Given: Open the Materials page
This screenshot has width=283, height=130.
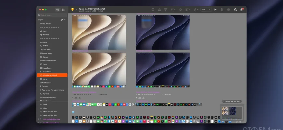Looking at the screenshot, I should (52, 35).
